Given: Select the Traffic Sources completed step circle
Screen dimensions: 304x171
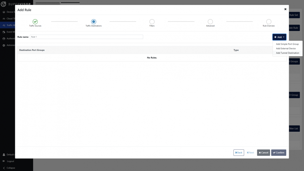Looking at the screenshot, I should click(35, 22).
